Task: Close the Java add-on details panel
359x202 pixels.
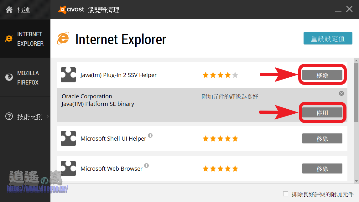Action: tap(341, 93)
